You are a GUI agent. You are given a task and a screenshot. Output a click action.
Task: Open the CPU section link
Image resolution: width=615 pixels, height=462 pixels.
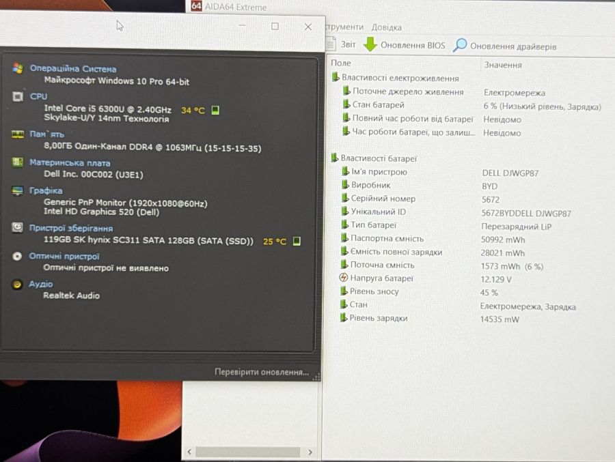[38, 96]
